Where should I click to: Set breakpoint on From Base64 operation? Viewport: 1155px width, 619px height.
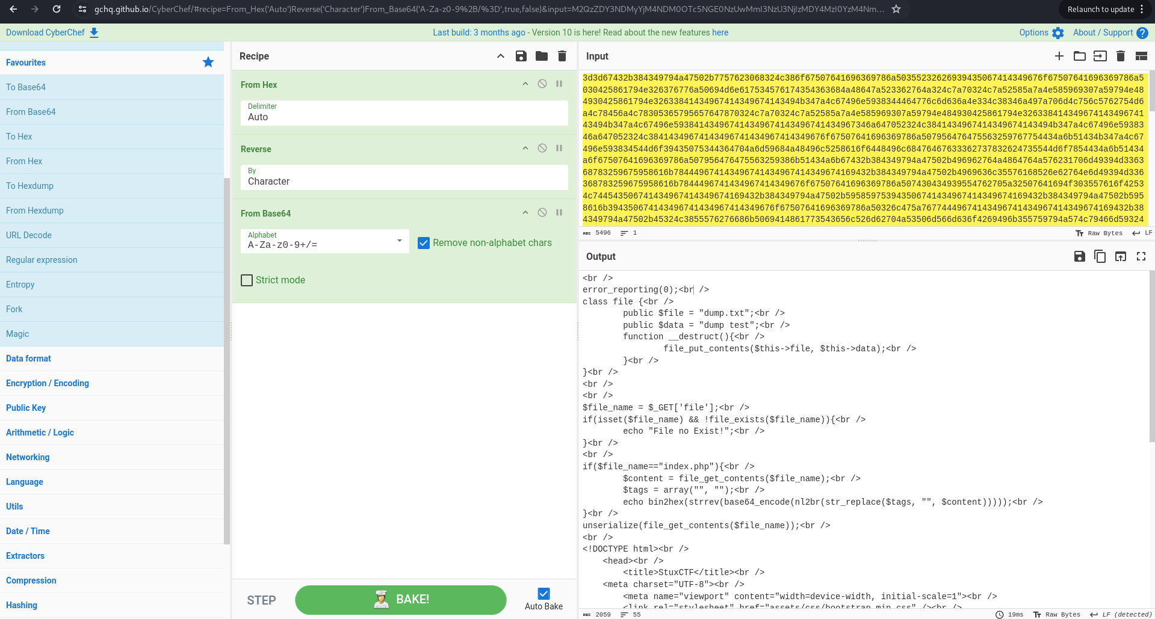(x=559, y=213)
